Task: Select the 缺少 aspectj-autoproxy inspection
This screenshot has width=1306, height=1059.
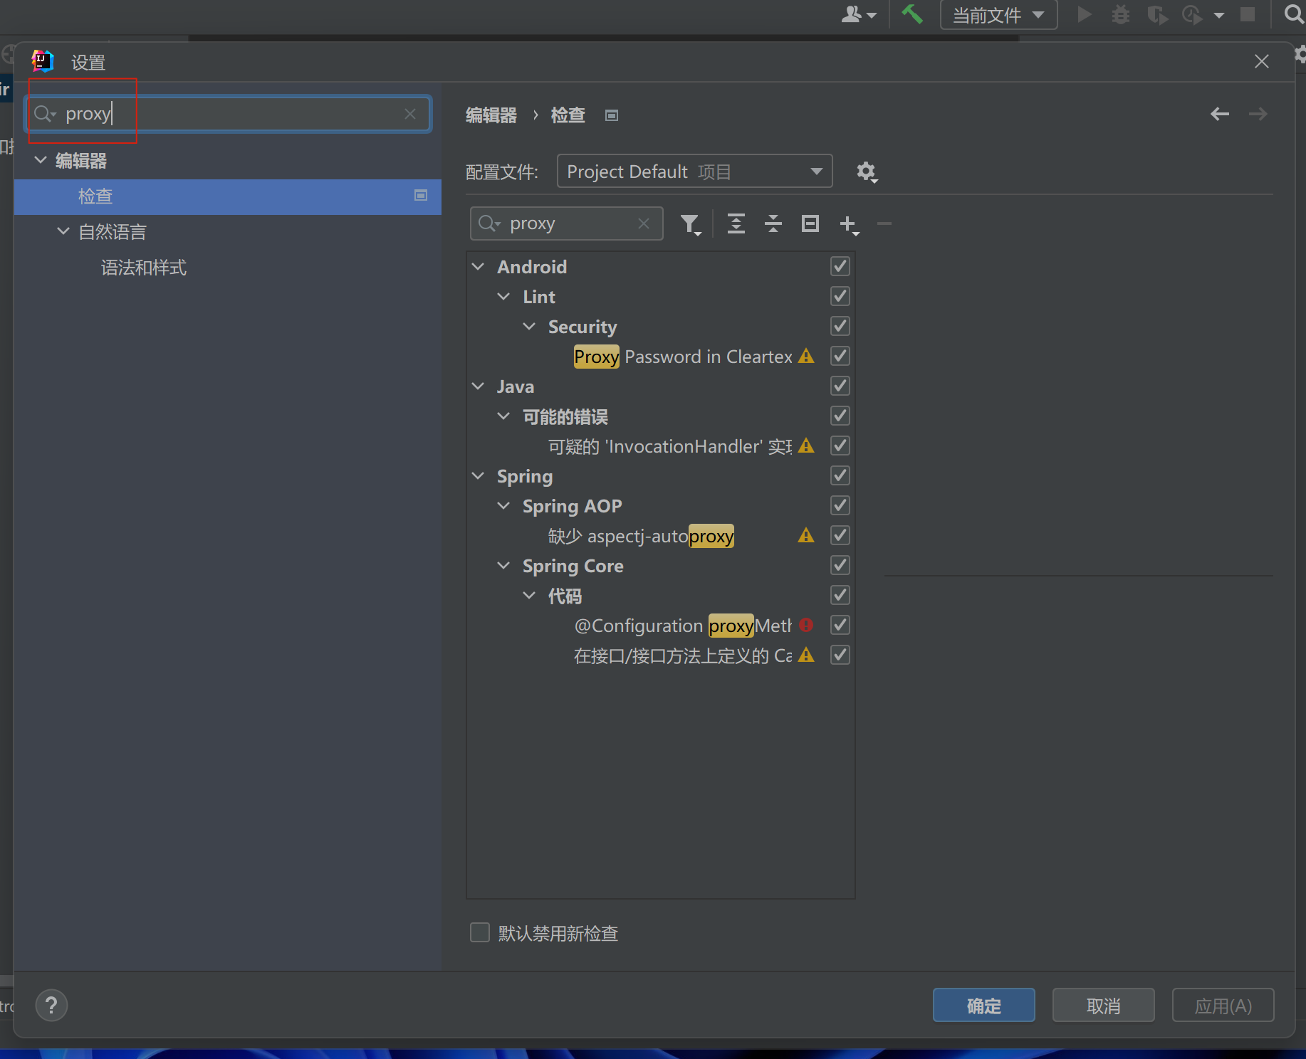Action: click(641, 536)
